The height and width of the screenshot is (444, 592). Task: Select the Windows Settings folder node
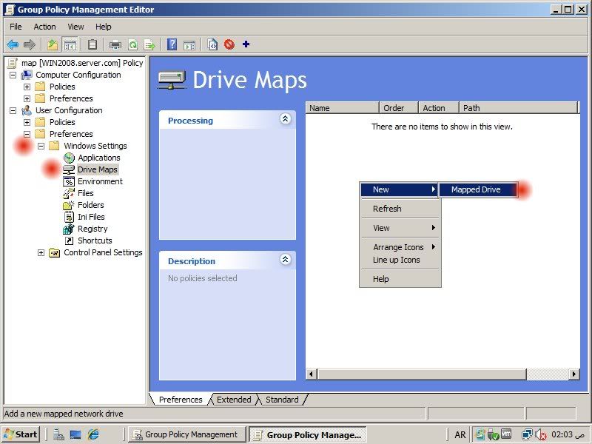[x=95, y=146]
